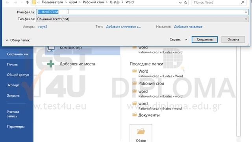Click the author name гыук3
Viewport: 252px width, 142px height.
coord(43,27)
